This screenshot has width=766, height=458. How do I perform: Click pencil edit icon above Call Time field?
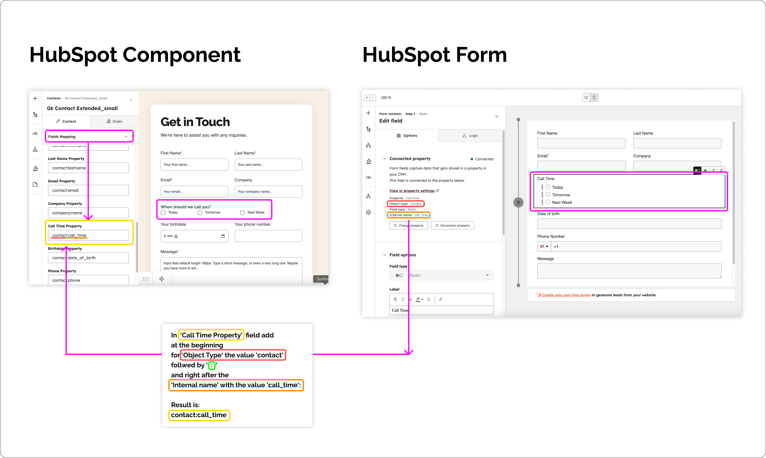point(713,170)
